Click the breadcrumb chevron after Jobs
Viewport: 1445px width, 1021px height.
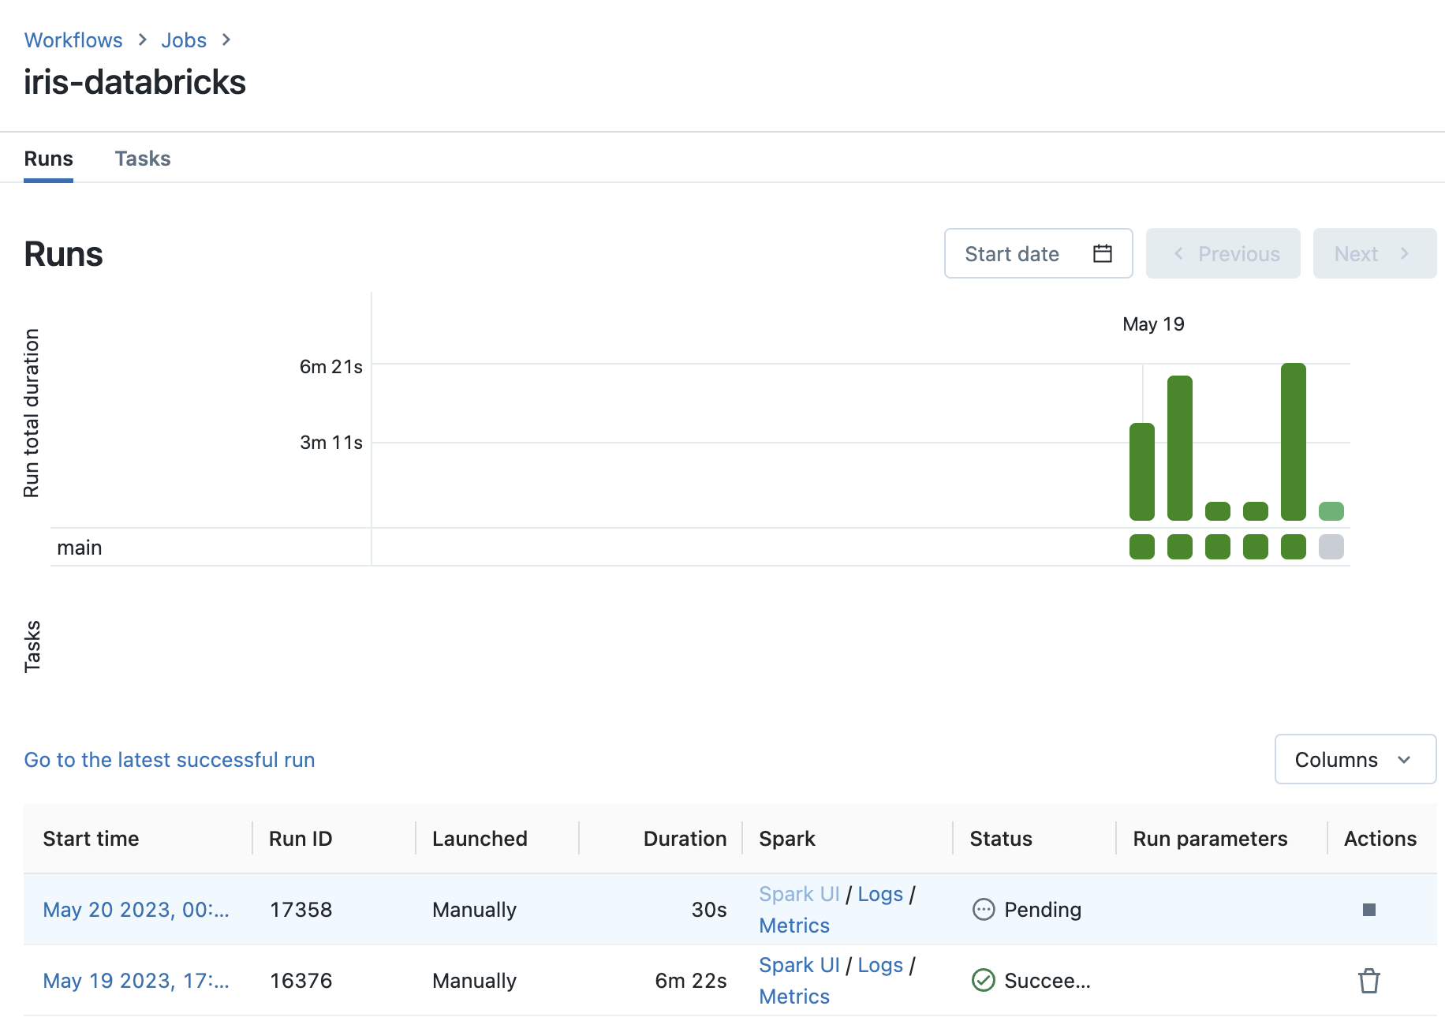[x=226, y=39]
